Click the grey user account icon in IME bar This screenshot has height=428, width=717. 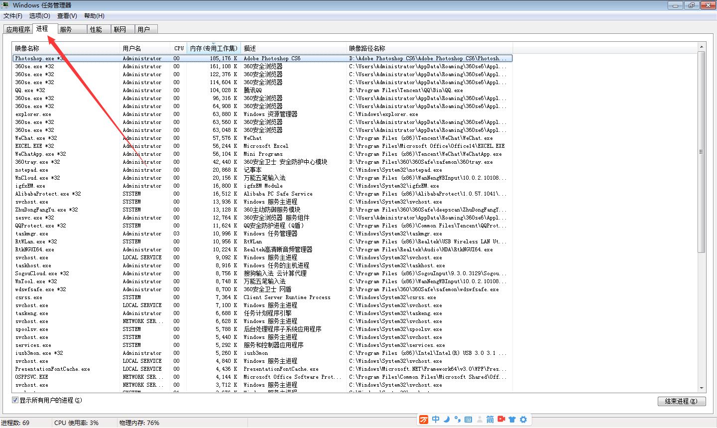pyautogui.click(x=479, y=420)
